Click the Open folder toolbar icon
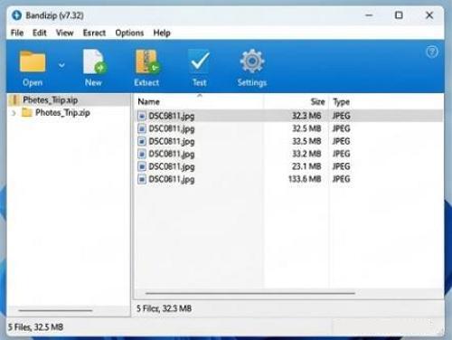 (33, 61)
